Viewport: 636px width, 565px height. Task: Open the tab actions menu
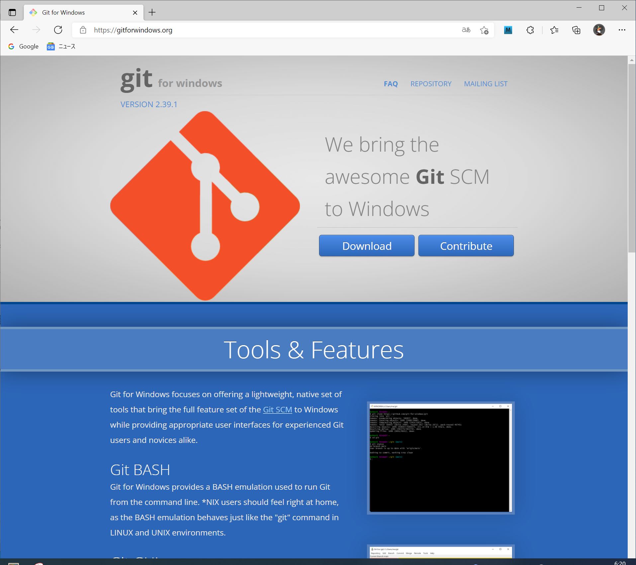[12, 12]
